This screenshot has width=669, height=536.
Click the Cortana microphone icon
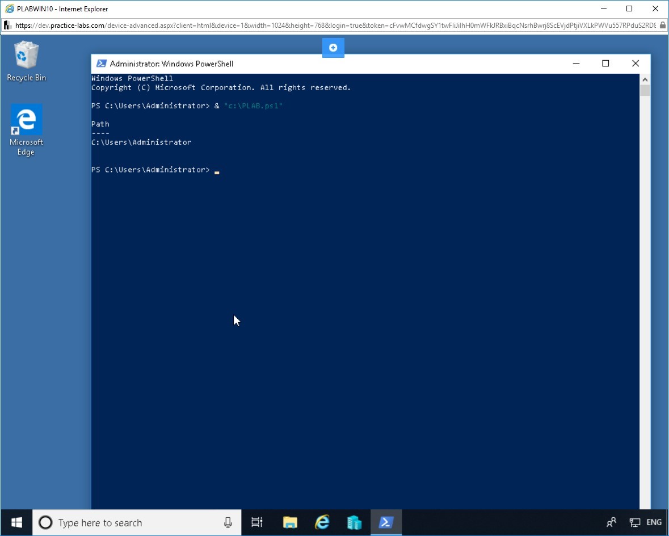[228, 522]
